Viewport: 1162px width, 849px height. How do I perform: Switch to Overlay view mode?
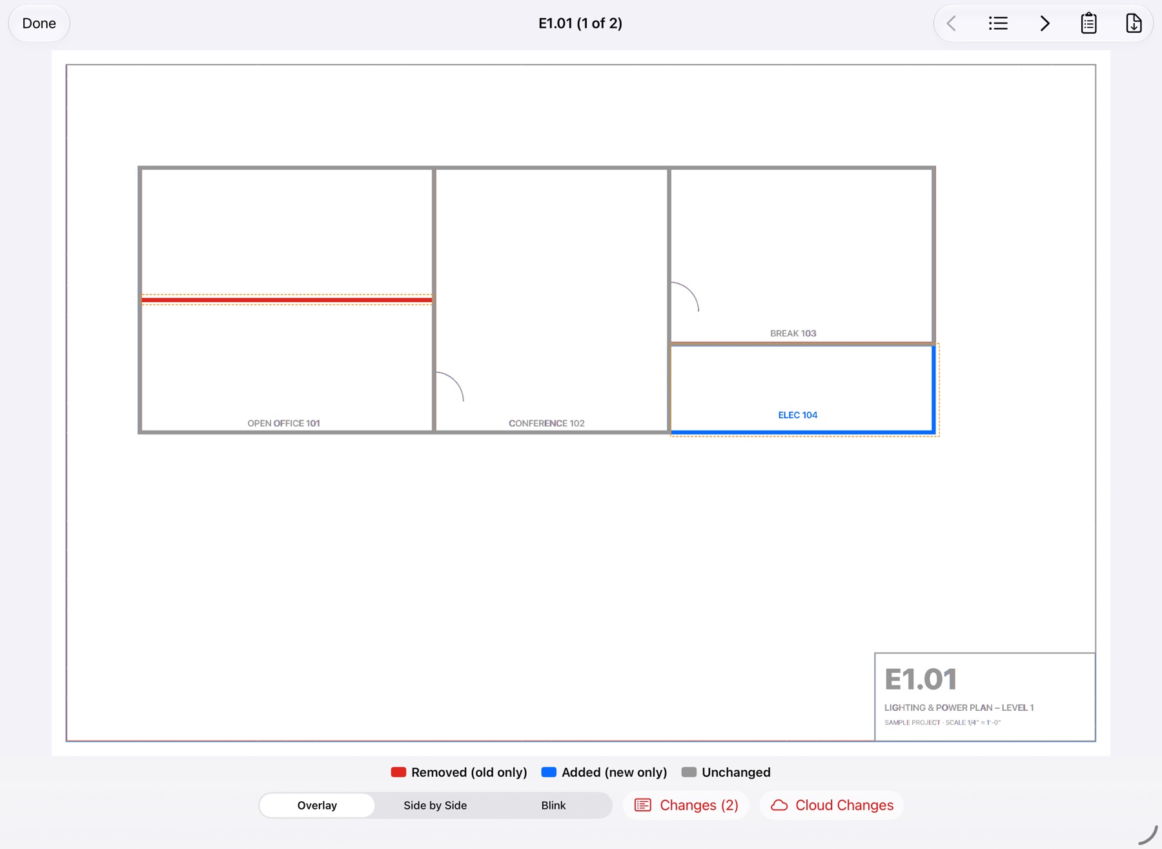click(x=317, y=805)
